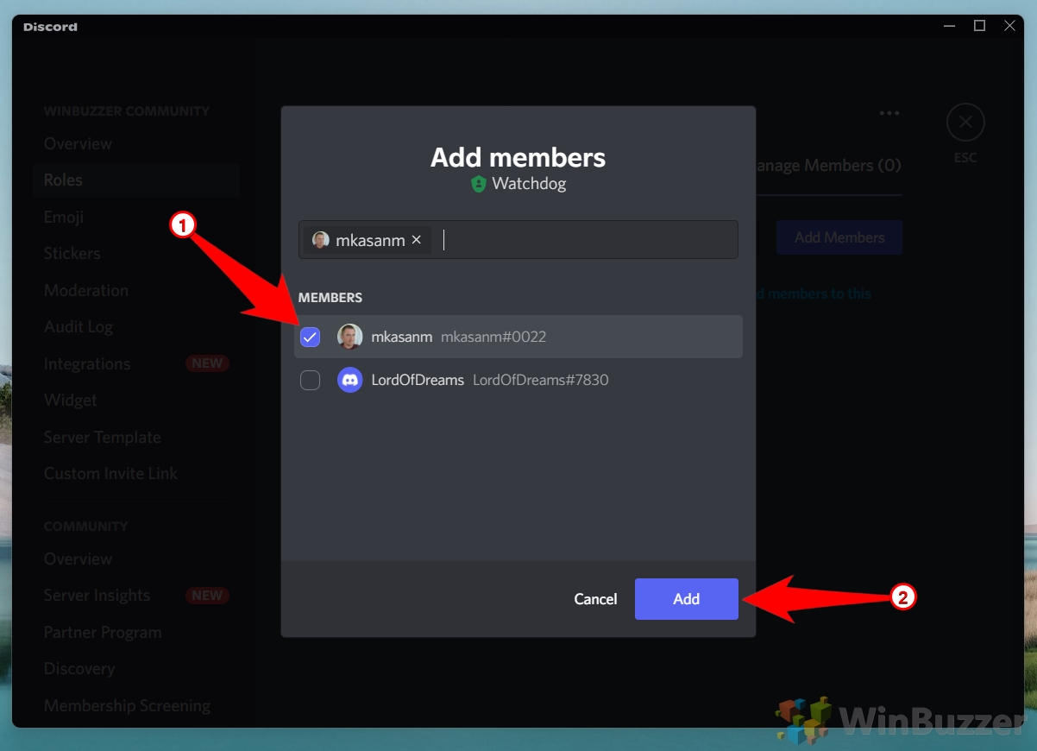
Task: Click LordOfDreams#7830 tag text
Action: [x=541, y=380]
